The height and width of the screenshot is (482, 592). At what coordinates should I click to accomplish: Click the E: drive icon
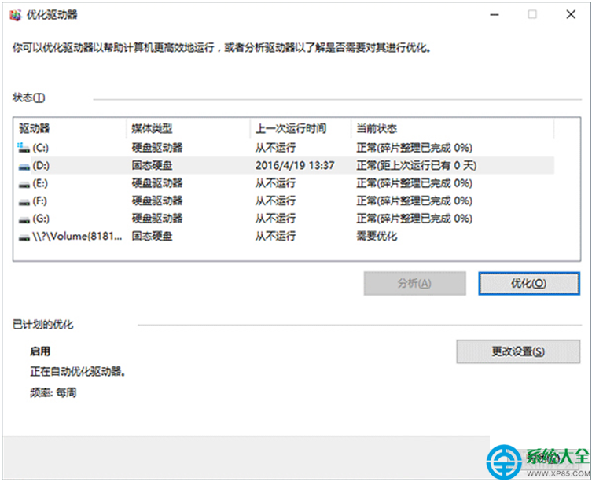(24, 184)
